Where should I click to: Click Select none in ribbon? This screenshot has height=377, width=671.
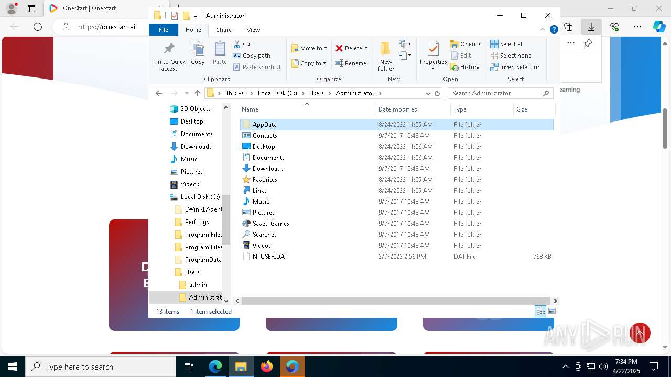coord(511,56)
